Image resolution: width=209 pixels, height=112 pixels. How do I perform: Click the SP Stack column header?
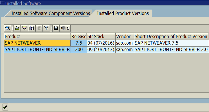tap(101, 36)
